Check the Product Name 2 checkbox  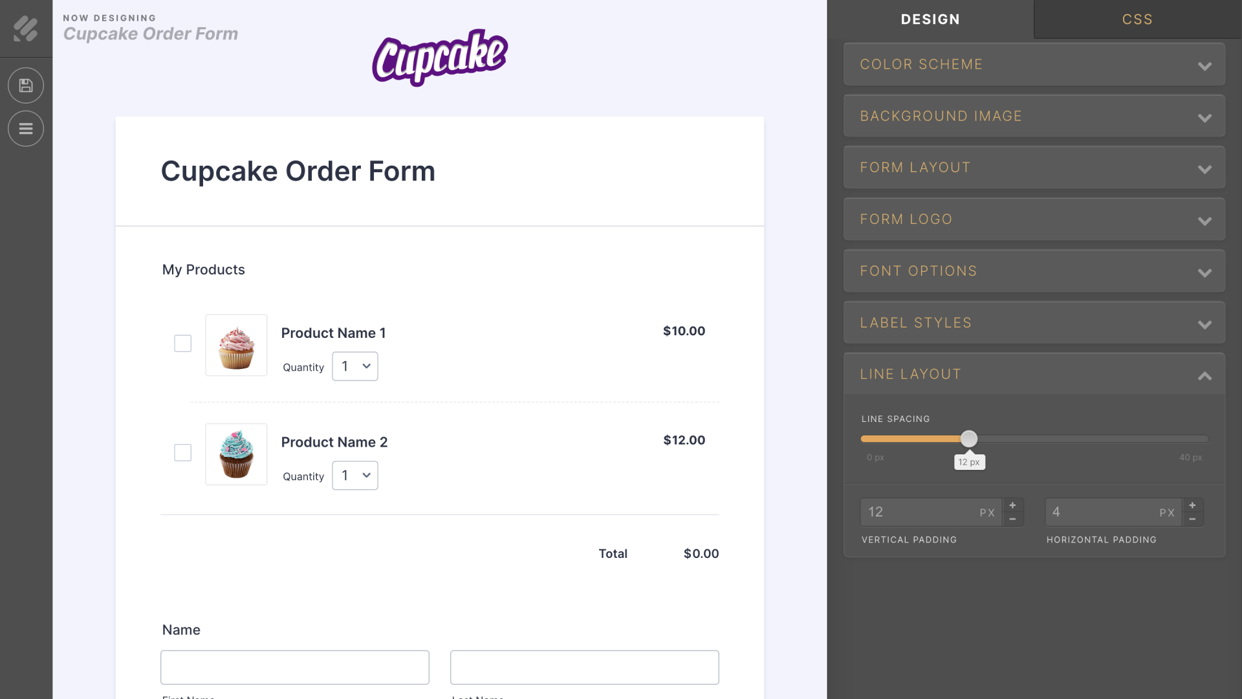click(183, 453)
